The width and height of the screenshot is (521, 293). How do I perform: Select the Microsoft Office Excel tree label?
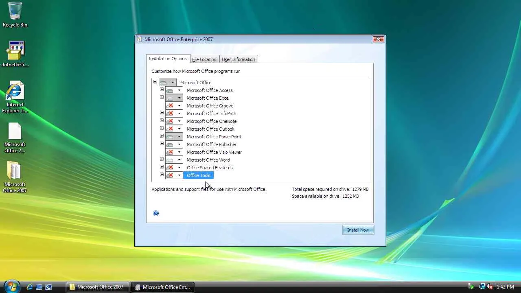point(208,98)
